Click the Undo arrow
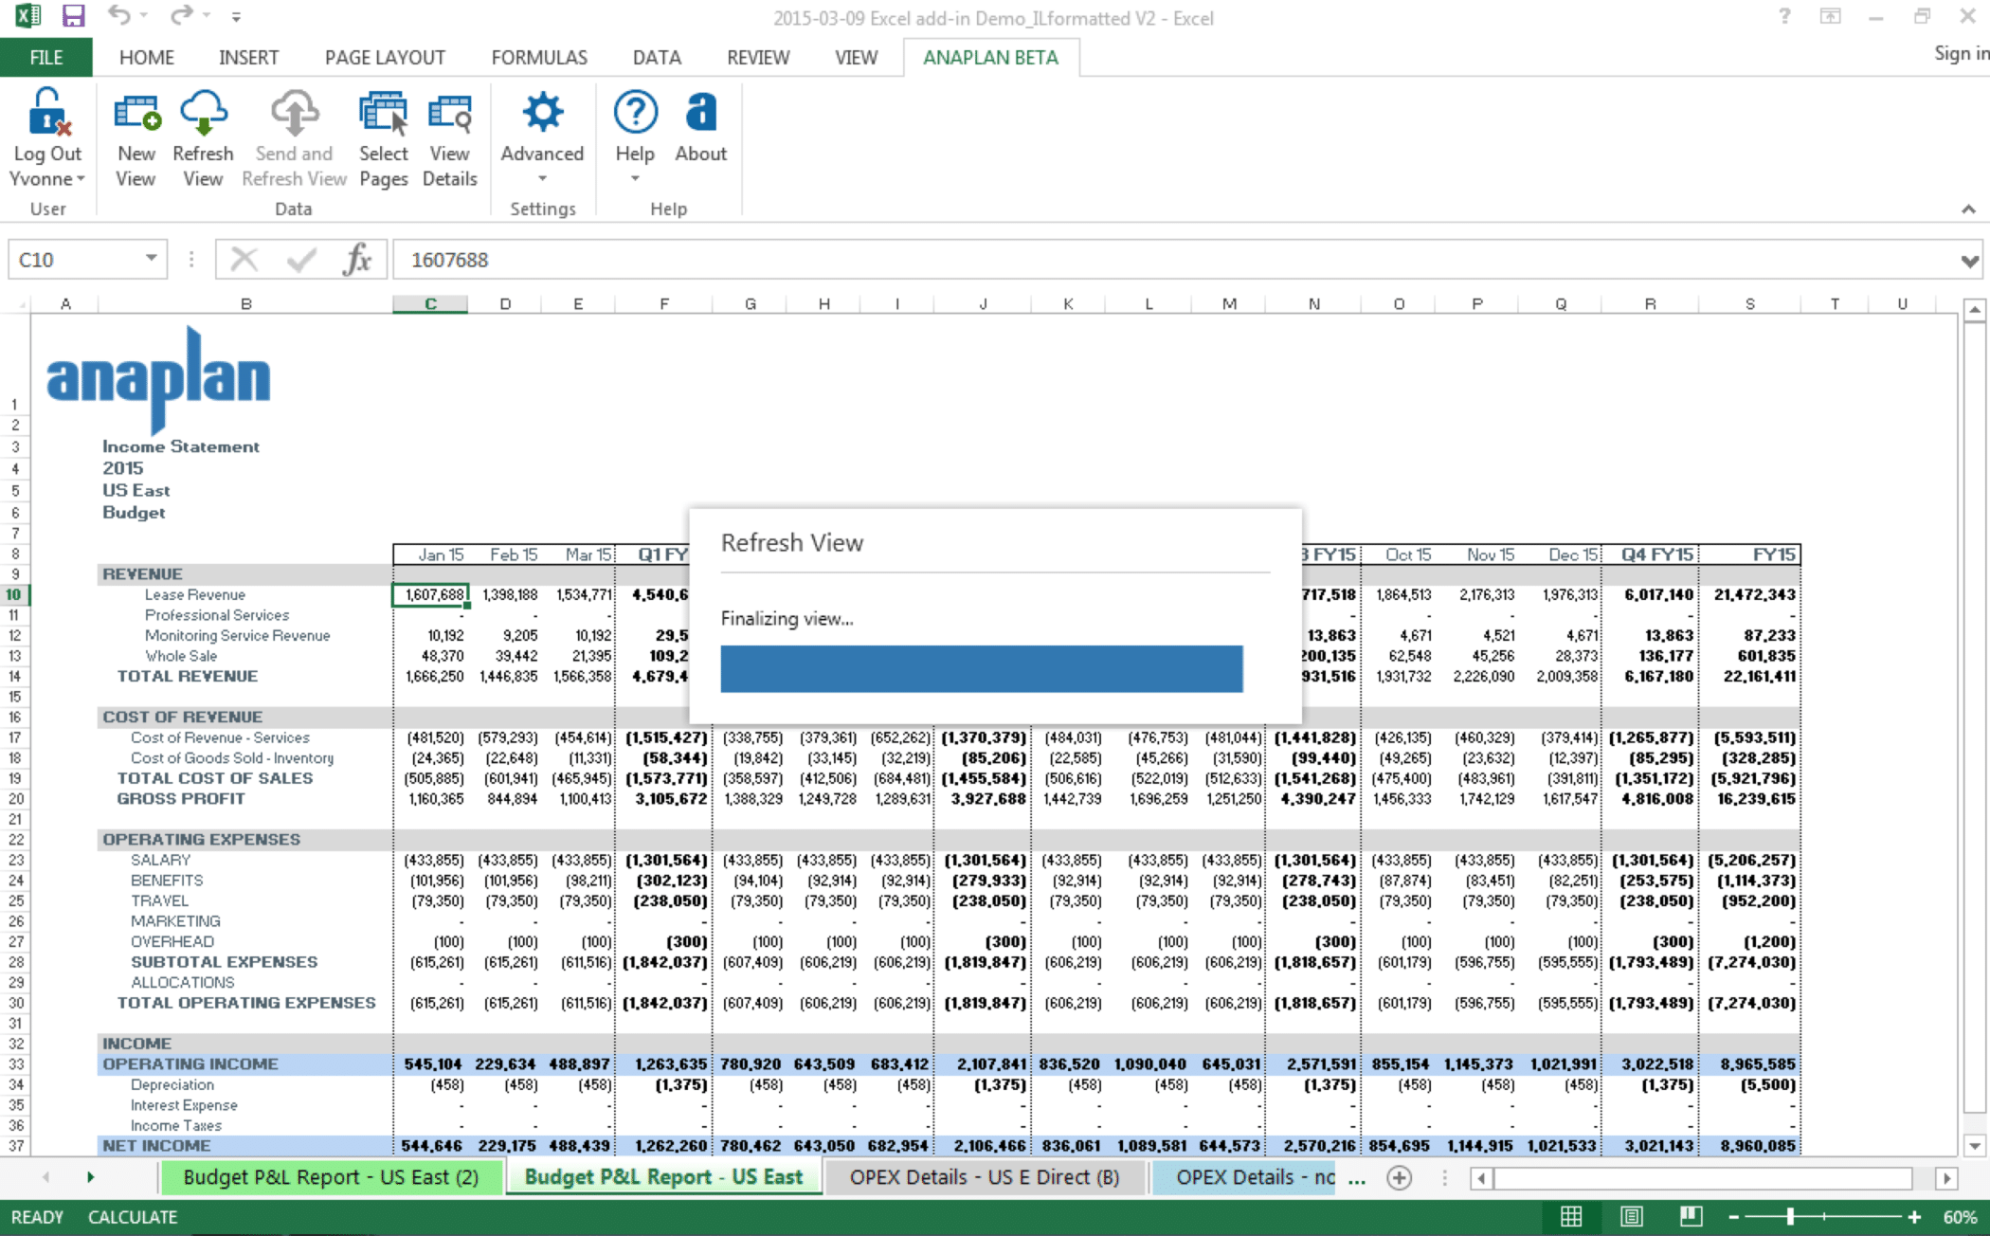1990x1236 pixels. coord(119,15)
